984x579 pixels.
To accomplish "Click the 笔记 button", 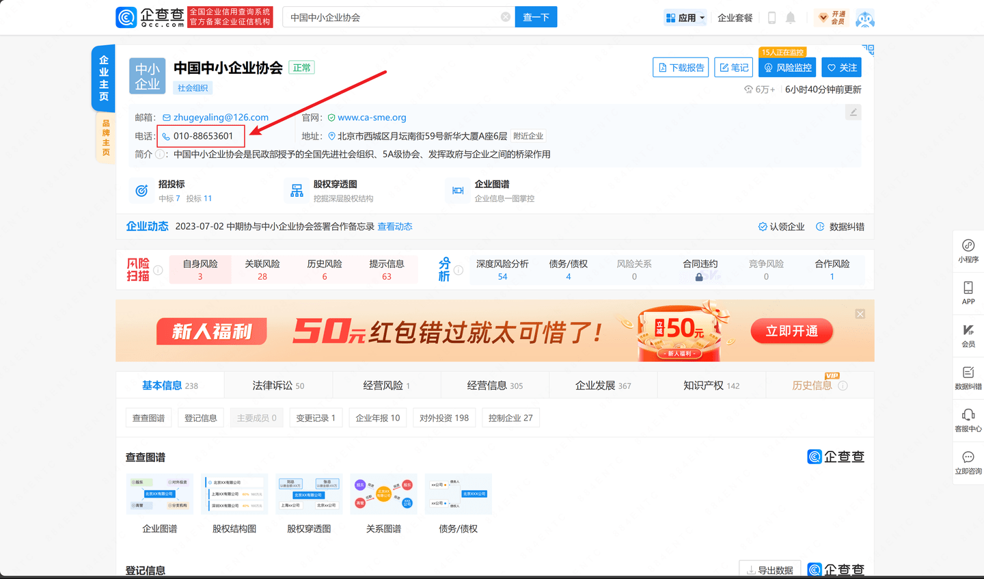I will 733,68.
